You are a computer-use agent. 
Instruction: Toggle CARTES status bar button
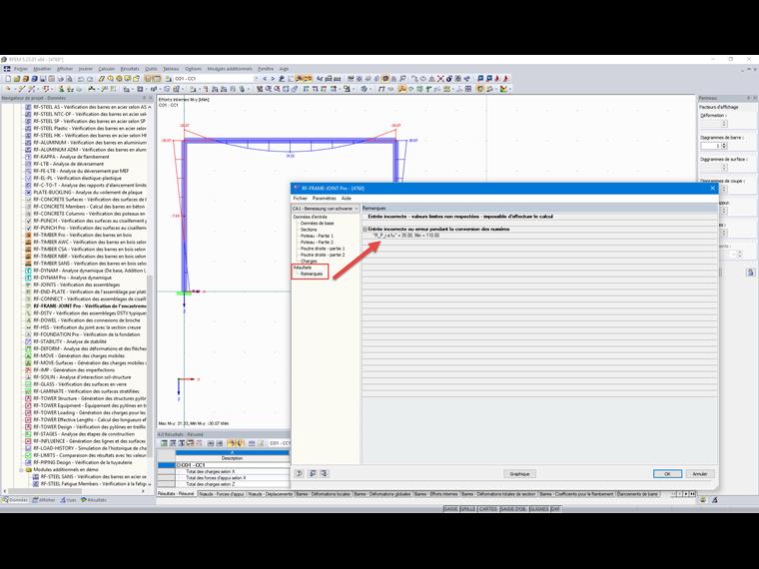[x=488, y=509]
